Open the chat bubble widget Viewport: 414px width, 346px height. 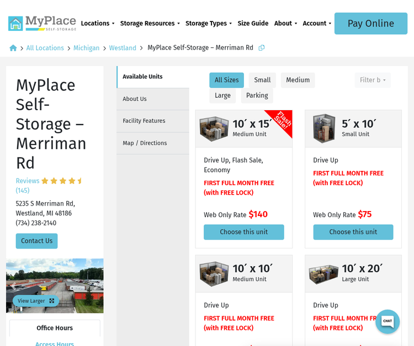[388, 321]
